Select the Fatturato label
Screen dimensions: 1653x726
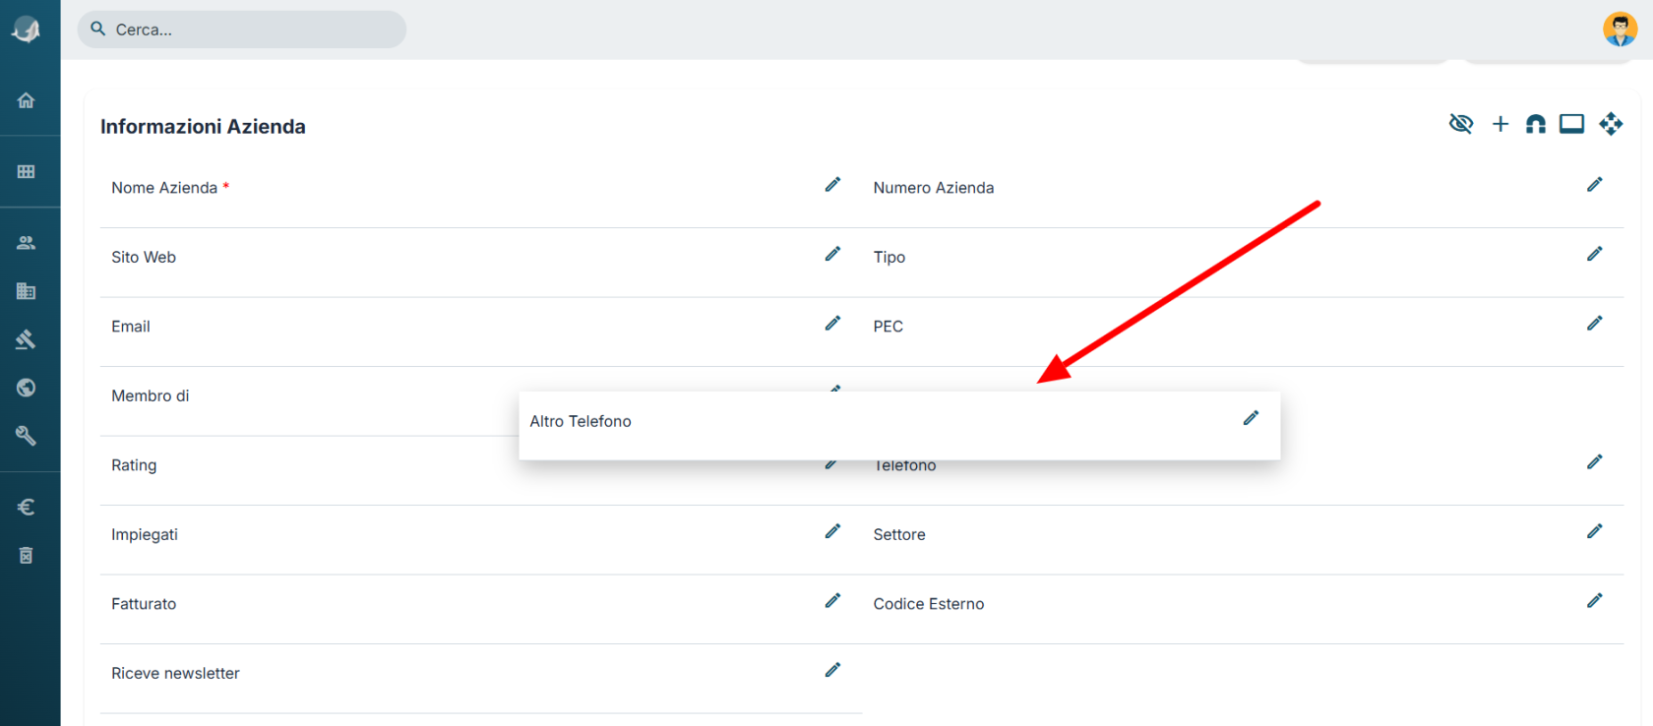[x=144, y=604]
